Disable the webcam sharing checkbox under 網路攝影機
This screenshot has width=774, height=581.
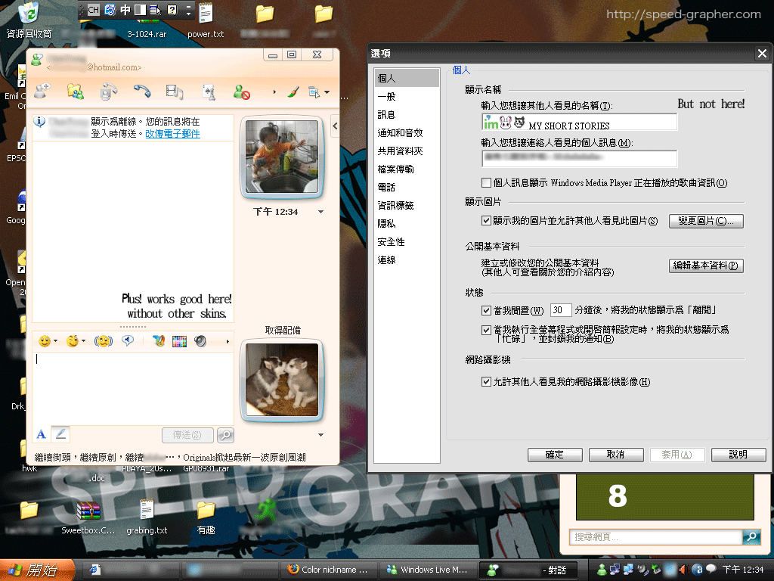(x=487, y=382)
